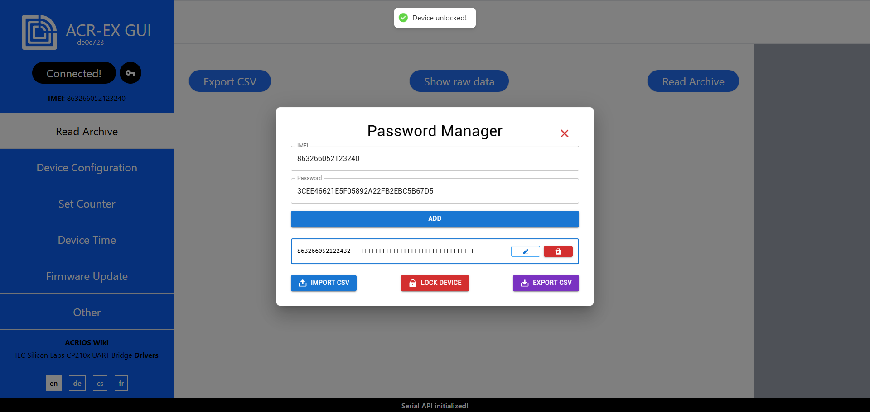The image size is (870, 412).
Task: Click inside the Password input field
Action: tap(435, 191)
